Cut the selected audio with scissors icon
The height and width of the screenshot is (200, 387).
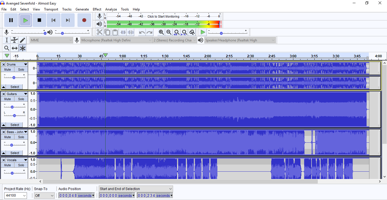coord(100,32)
